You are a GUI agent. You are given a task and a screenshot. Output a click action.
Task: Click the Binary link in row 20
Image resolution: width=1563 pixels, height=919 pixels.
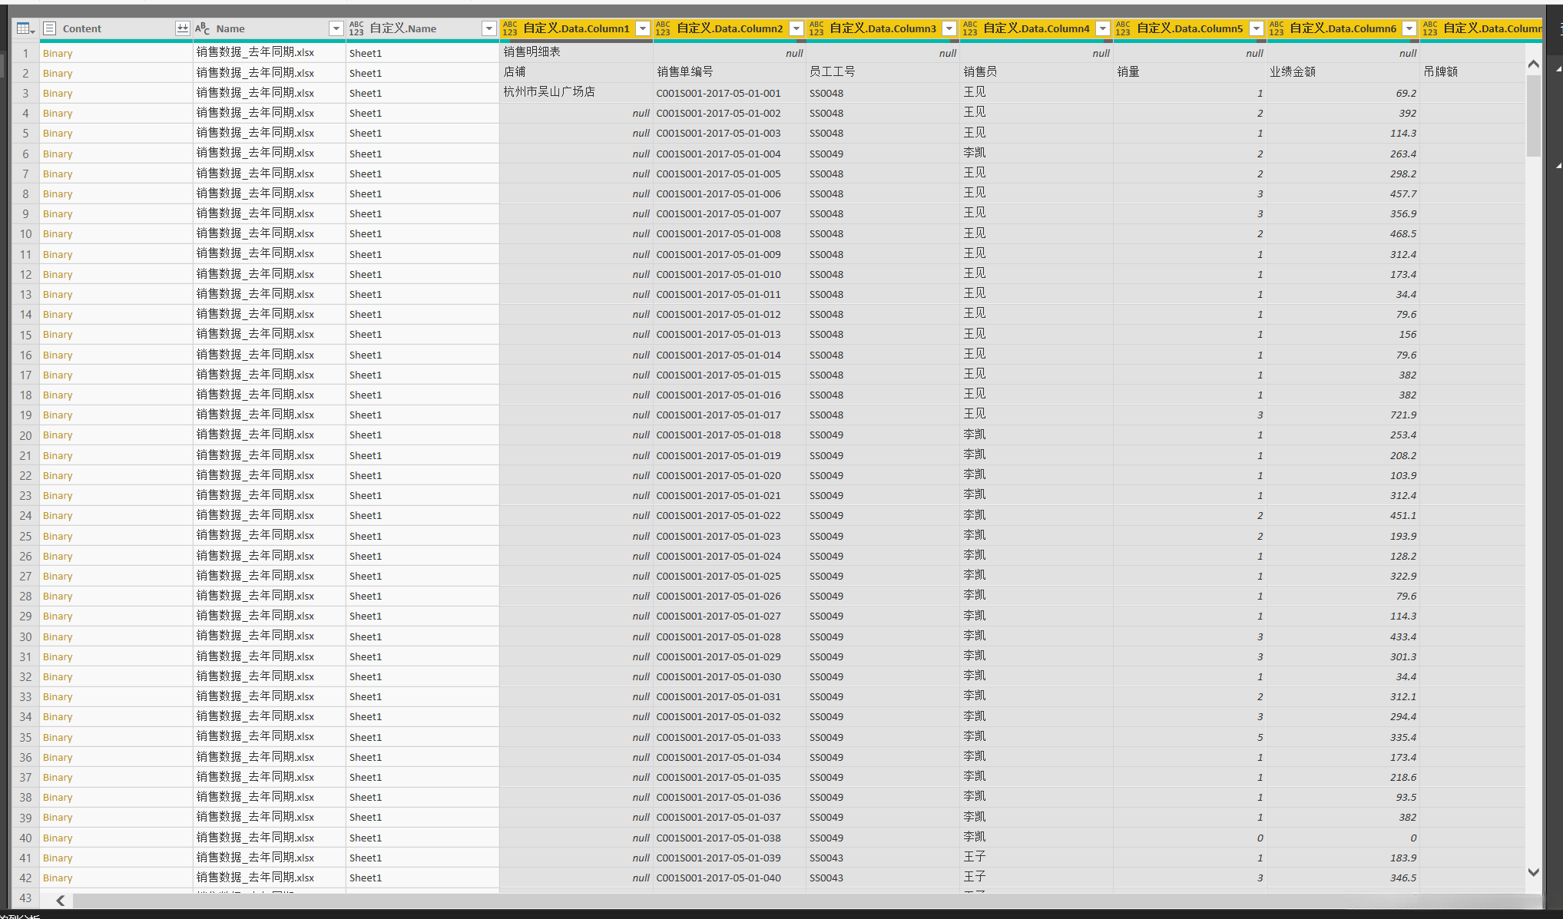click(58, 435)
